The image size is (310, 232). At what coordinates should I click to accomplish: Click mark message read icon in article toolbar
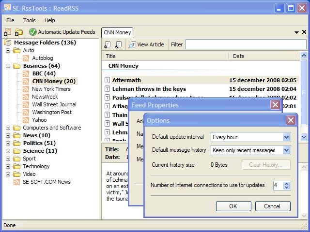pos(118,44)
